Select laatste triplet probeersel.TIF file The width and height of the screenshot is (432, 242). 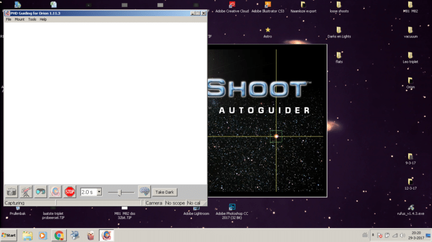53,213
